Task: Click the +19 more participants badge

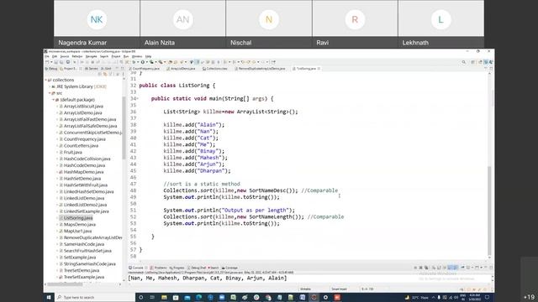Action: (x=529, y=297)
